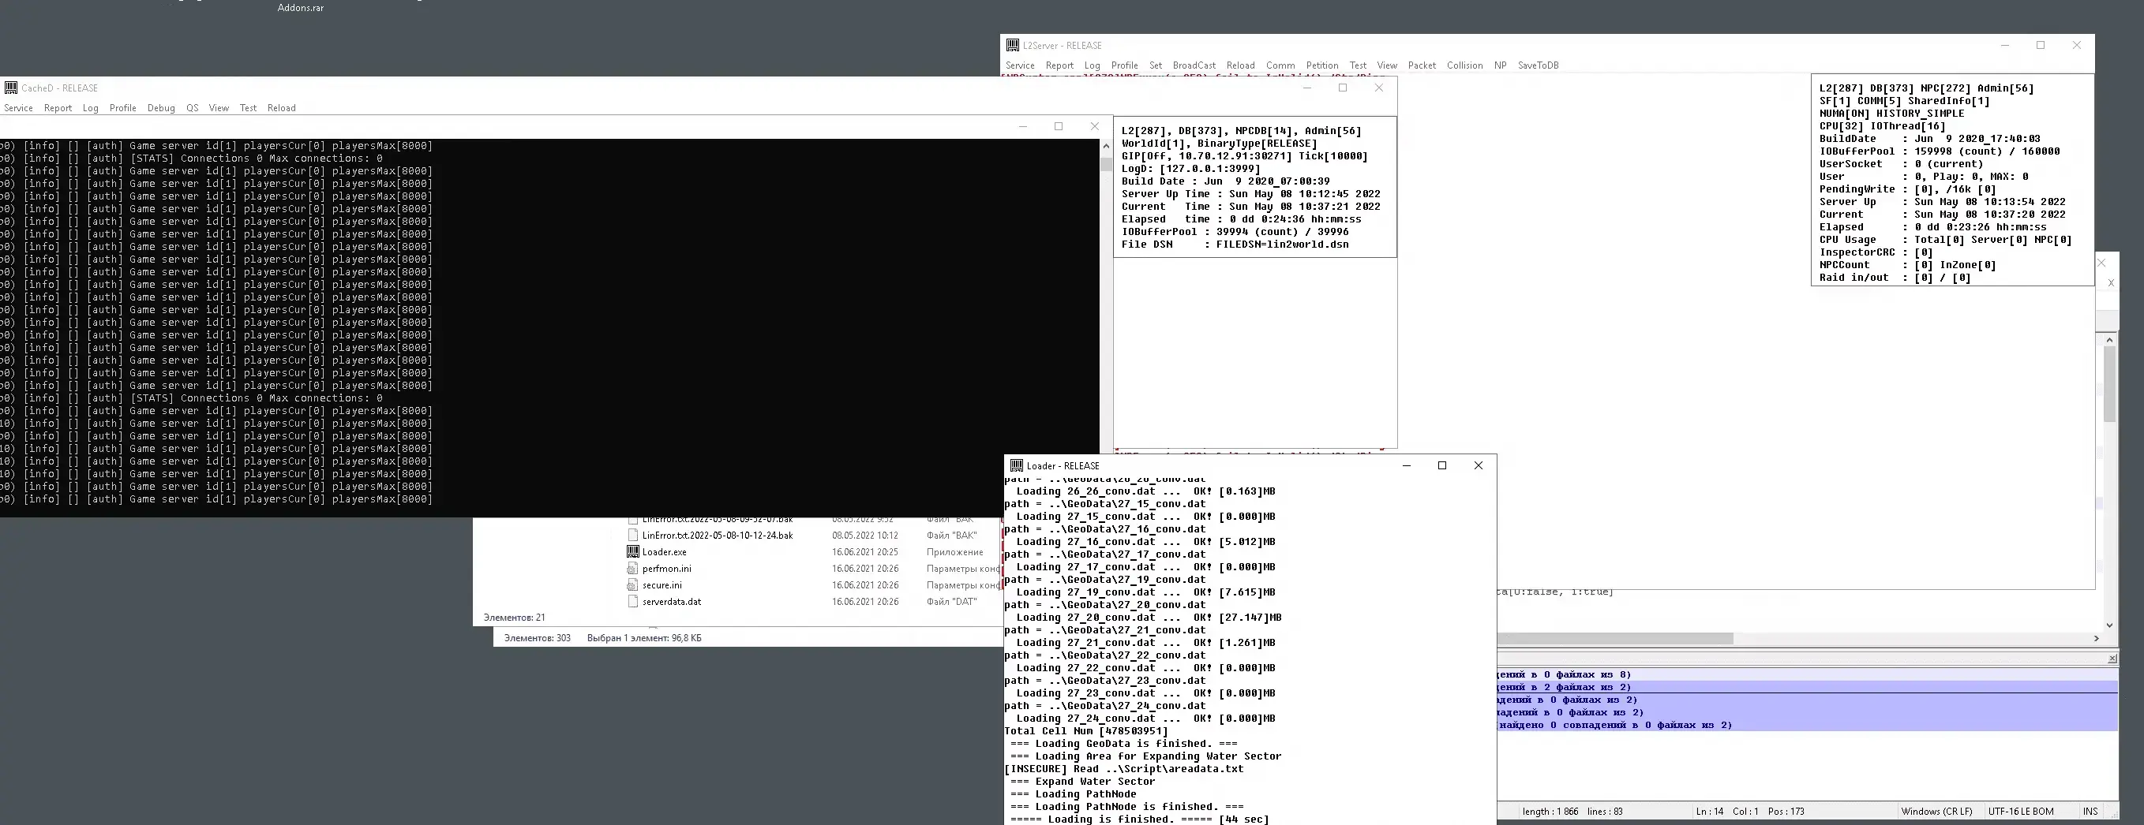The height and width of the screenshot is (825, 2144).
Task: Minimize the L2Server - RELEASE window
Action: click(x=2005, y=45)
